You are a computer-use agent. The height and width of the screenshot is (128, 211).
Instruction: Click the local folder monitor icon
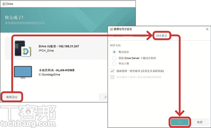23,72
